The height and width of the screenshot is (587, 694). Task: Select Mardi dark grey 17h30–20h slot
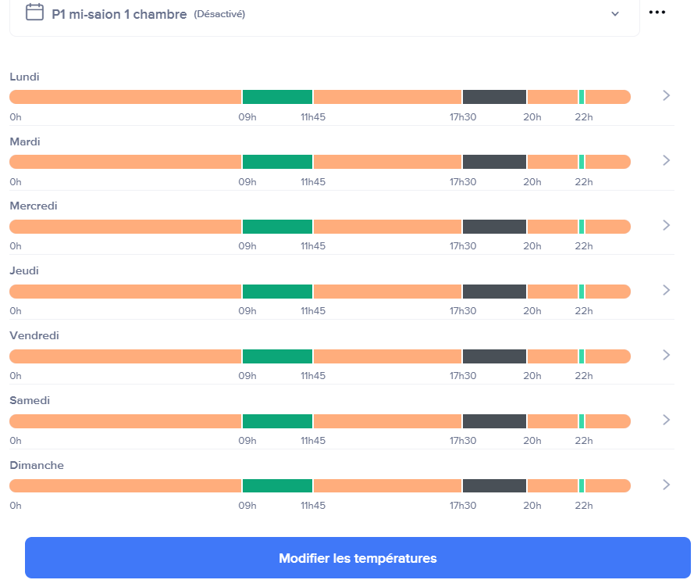coord(494,162)
